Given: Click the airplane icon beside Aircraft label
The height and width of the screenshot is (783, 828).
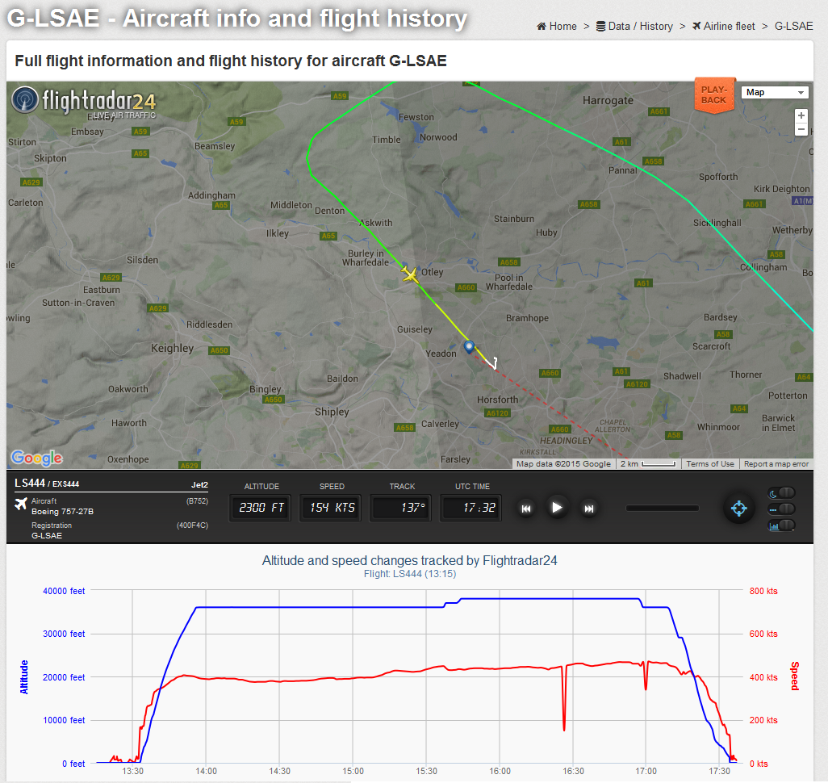Looking at the screenshot, I should 21,504.
